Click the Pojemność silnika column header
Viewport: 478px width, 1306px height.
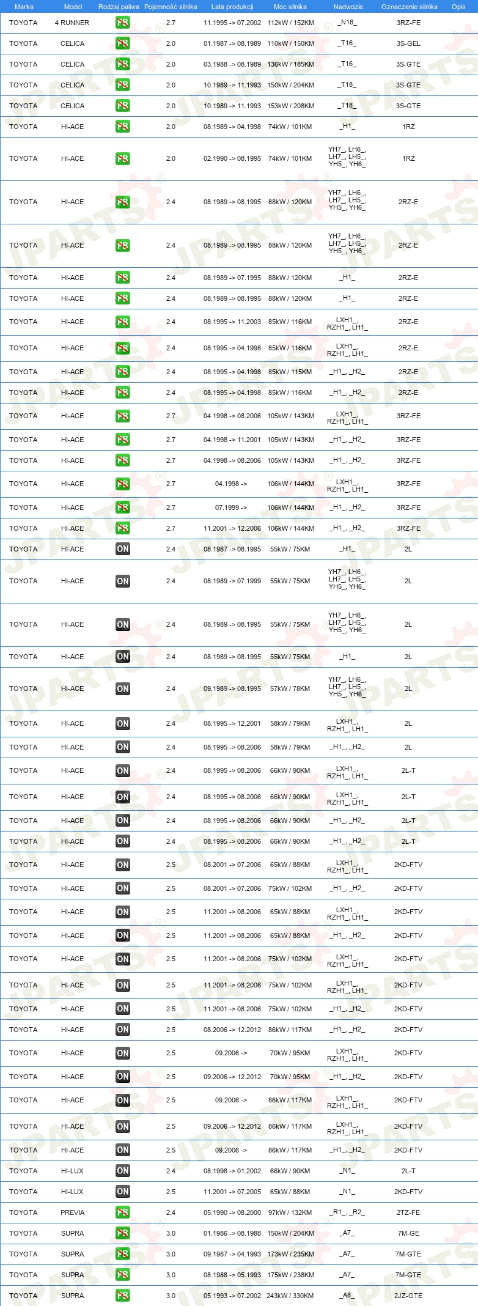tap(171, 7)
